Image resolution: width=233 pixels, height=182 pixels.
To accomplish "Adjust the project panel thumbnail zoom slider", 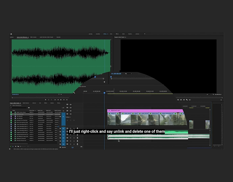I will tap(23, 146).
